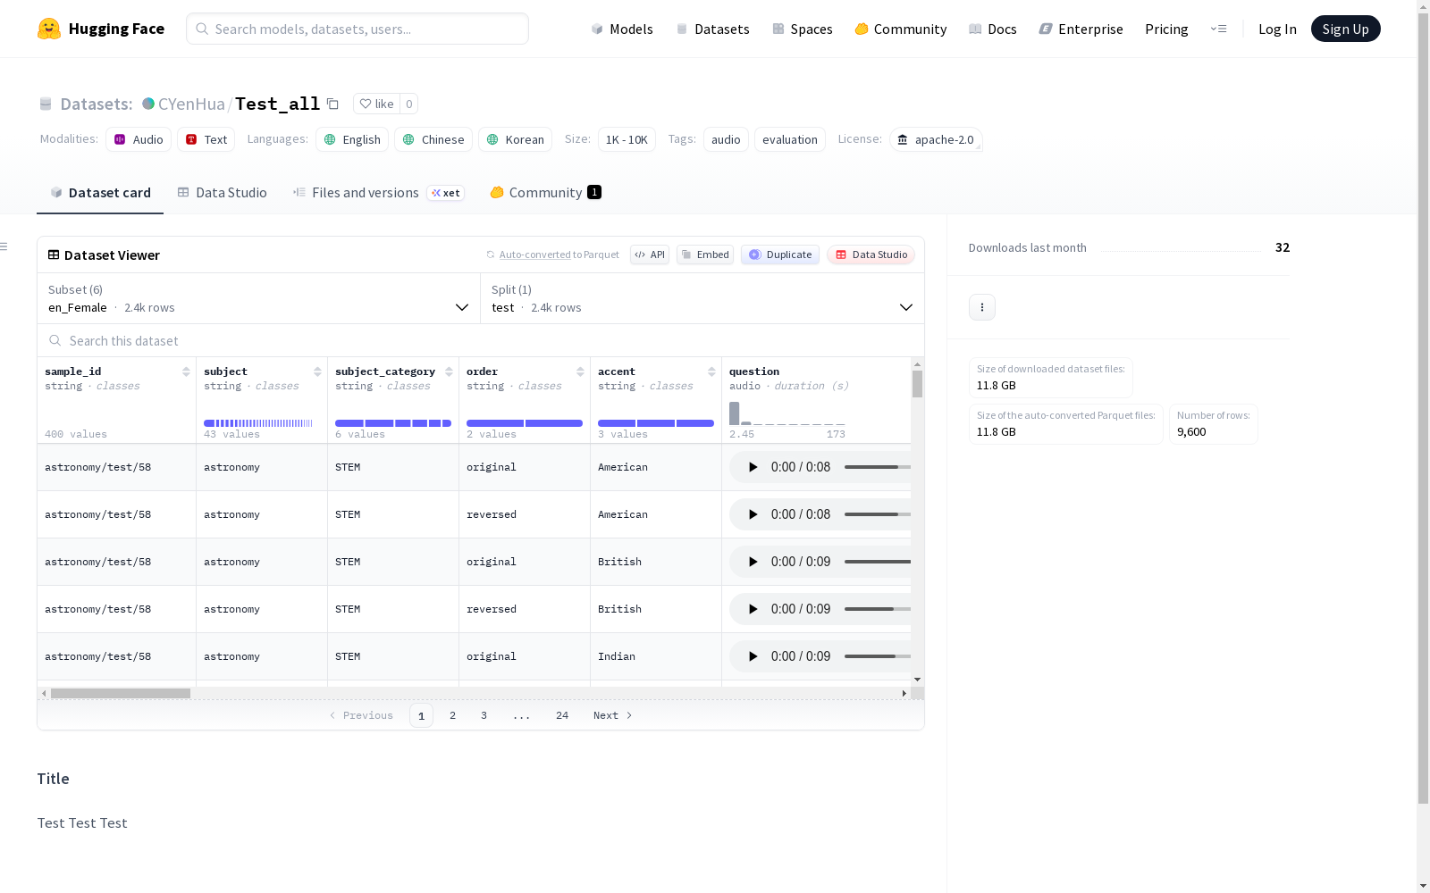The image size is (1430, 893).
Task: Click the table scroll-down arrow
Action: 917,680
